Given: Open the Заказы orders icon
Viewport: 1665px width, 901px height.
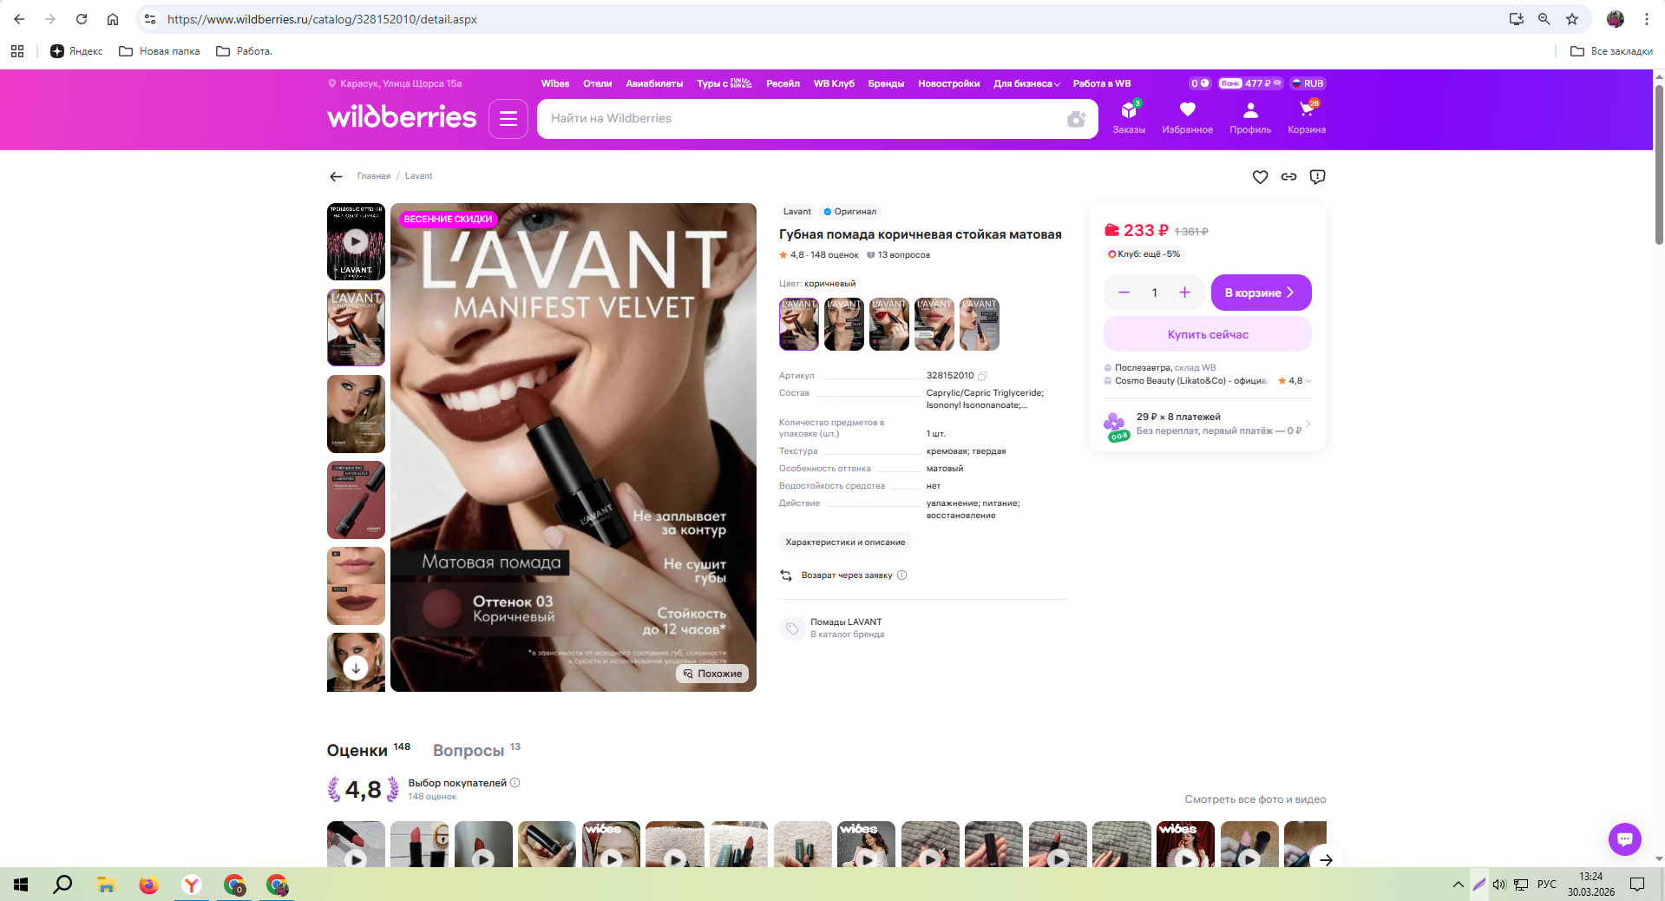Looking at the screenshot, I should [1129, 117].
